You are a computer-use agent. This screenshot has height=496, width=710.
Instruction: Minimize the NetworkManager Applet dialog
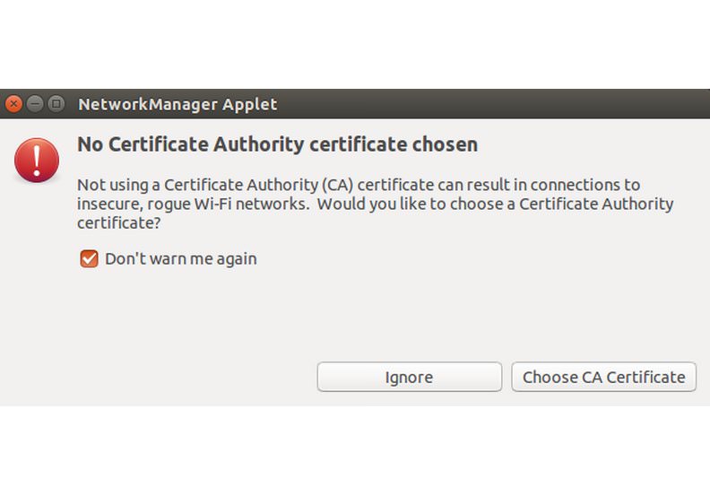(35, 104)
